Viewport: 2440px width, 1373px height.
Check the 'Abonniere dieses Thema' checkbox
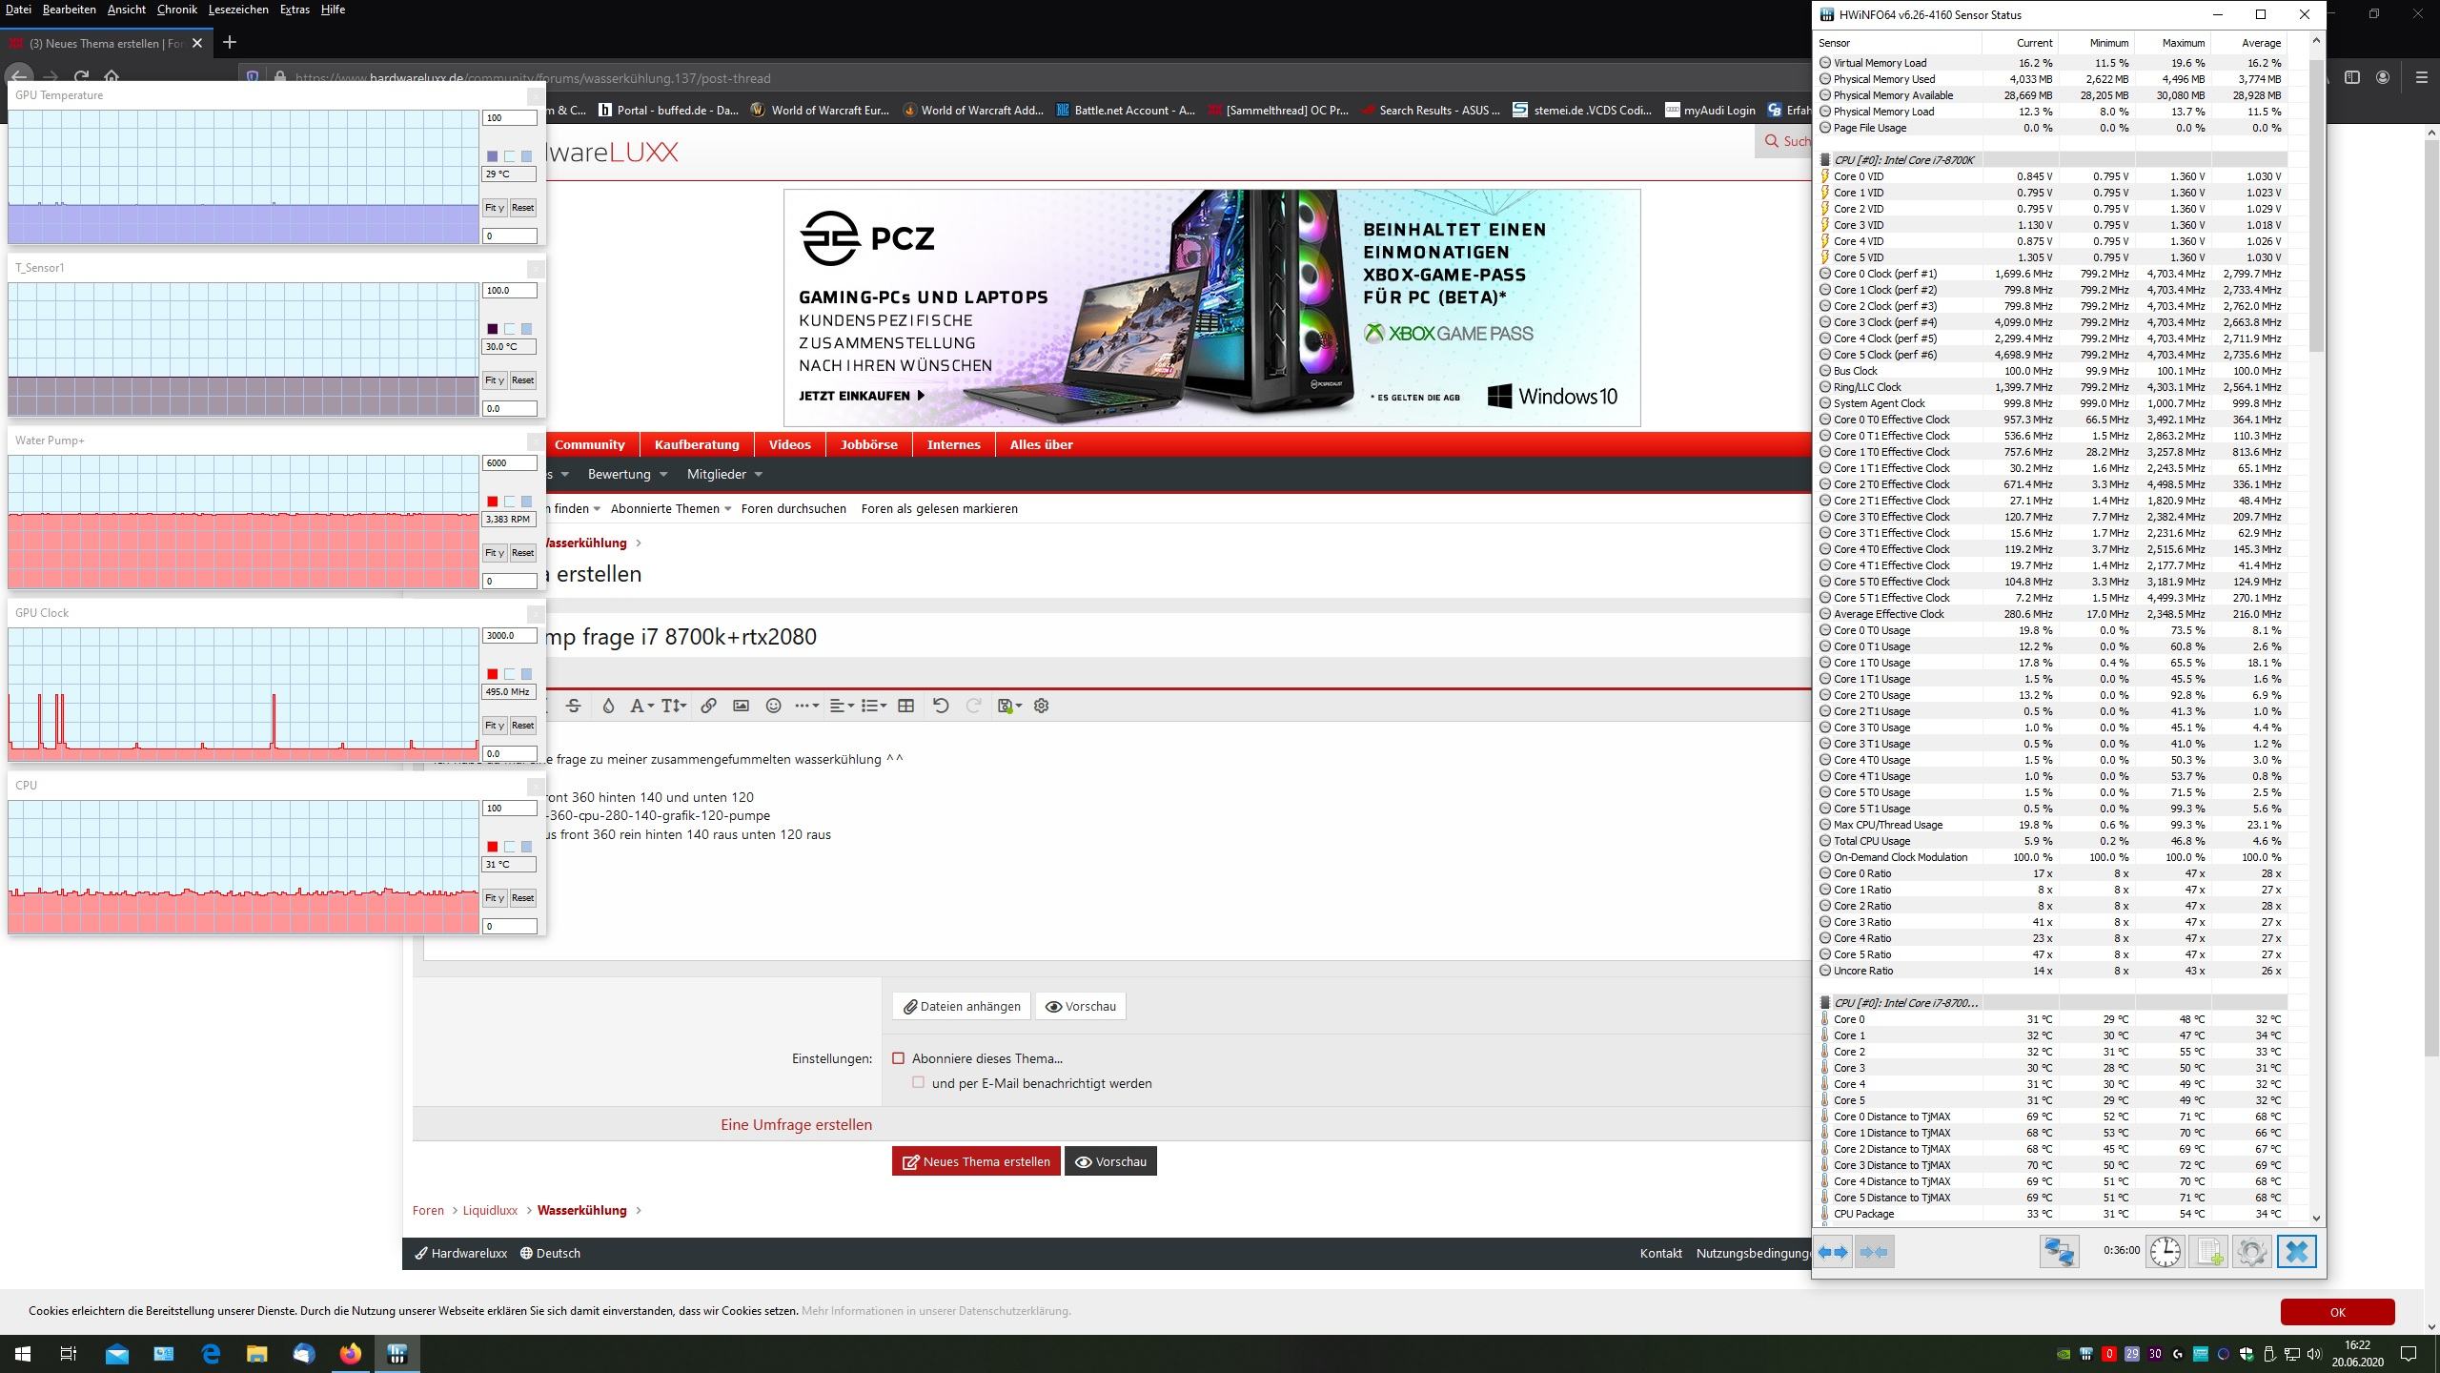[898, 1058]
